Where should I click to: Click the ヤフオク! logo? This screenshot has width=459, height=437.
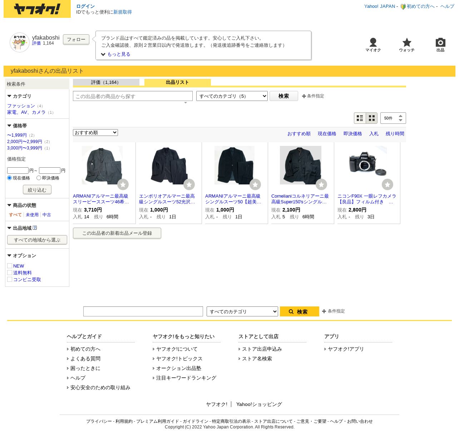37,9
